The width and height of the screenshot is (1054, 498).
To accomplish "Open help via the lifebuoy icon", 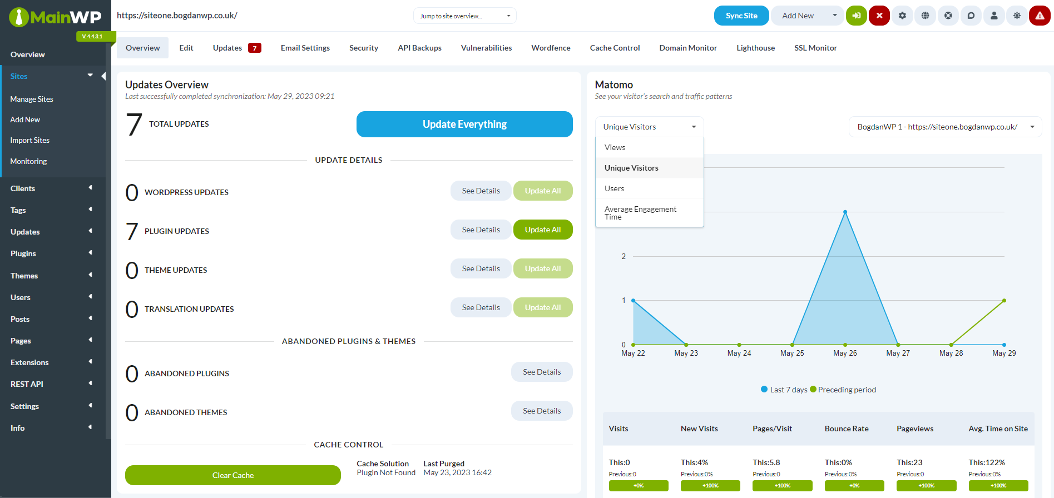I will tap(948, 16).
